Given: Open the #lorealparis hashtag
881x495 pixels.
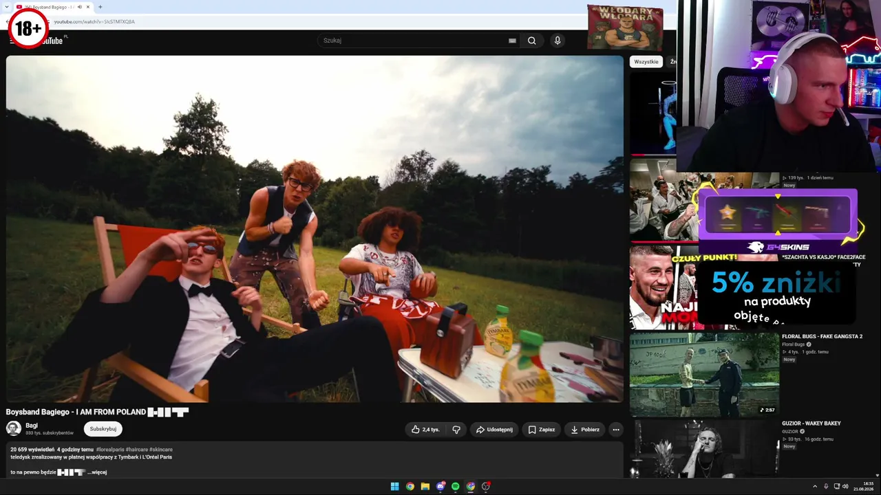Looking at the screenshot, I should pos(110,450).
